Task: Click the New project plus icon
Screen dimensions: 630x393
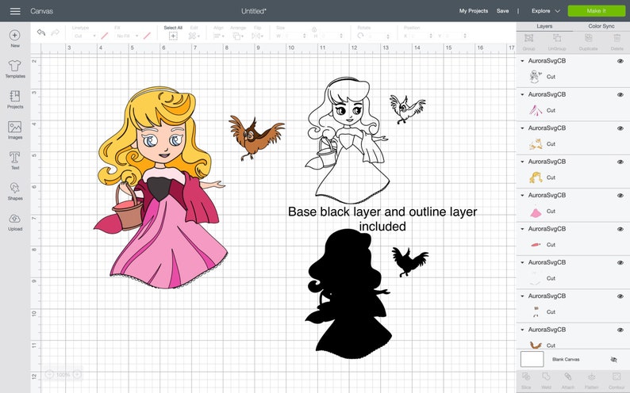Action: pos(15,36)
